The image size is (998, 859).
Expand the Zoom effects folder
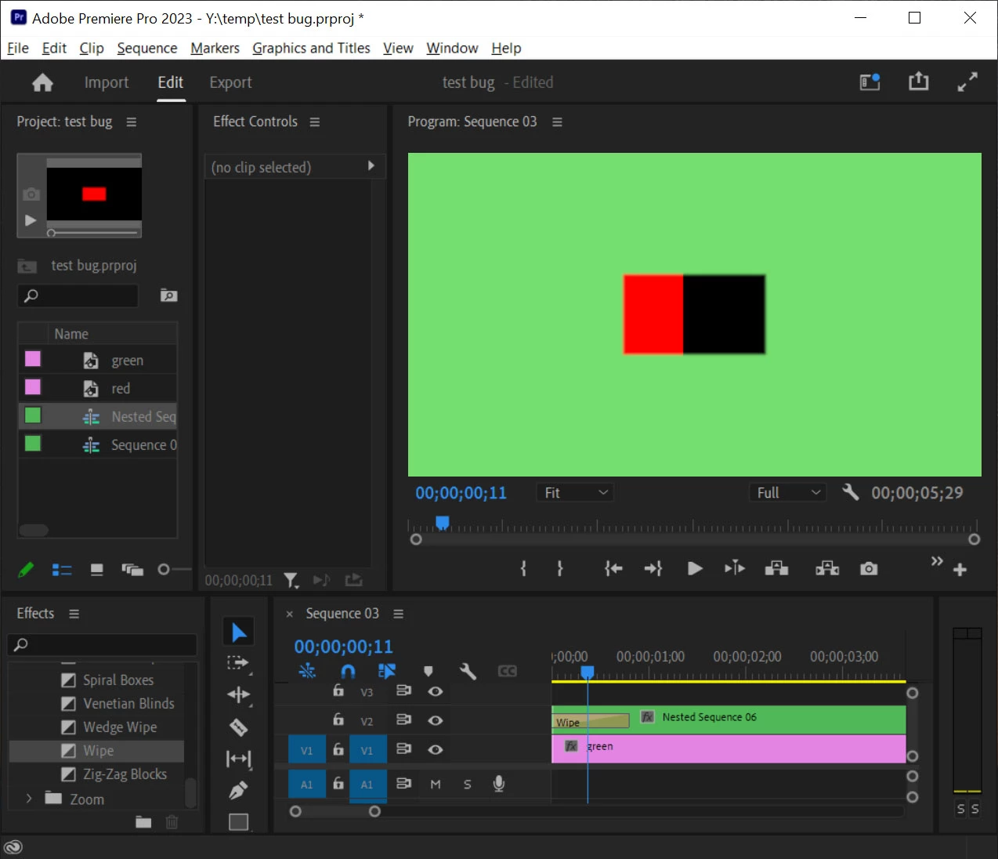[29, 799]
